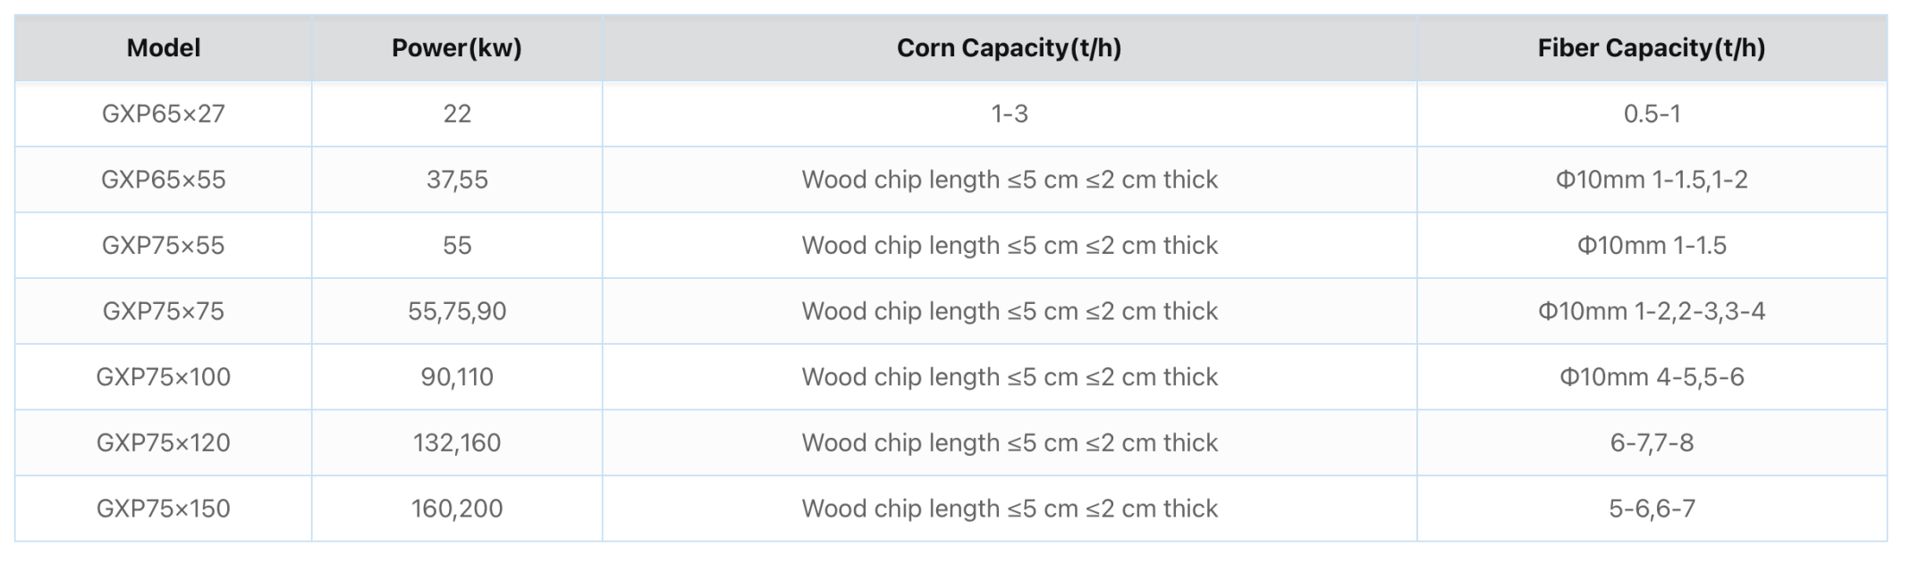This screenshot has height=564, width=1910.
Task: Select the GXP75×120 model cell
Action: pyautogui.click(x=163, y=442)
